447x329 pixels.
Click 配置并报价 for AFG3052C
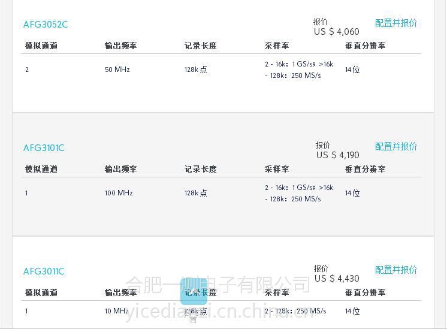[x=396, y=23]
